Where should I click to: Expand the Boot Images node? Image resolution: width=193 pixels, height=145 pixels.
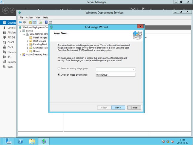(27, 41)
